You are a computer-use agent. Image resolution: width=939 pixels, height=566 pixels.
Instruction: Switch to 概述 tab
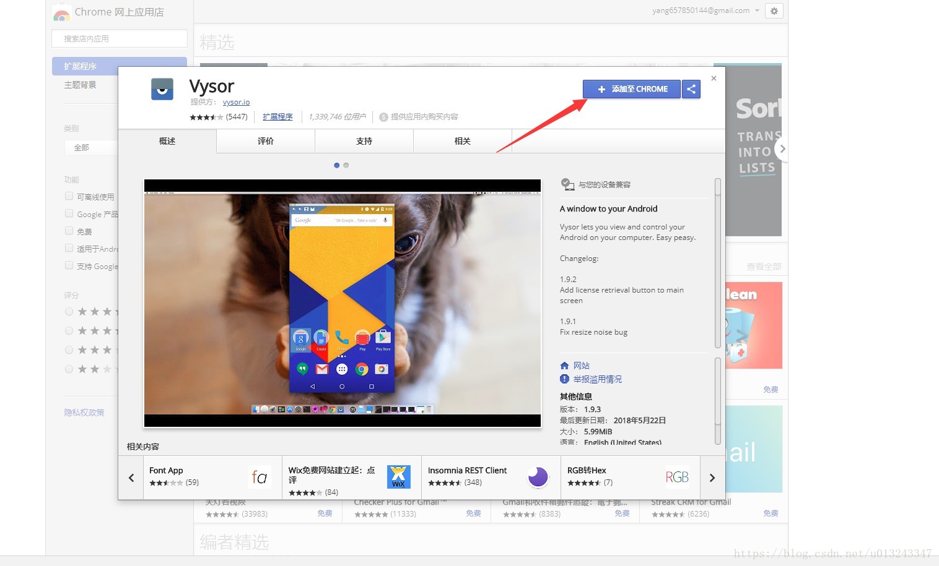pyautogui.click(x=167, y=141)
